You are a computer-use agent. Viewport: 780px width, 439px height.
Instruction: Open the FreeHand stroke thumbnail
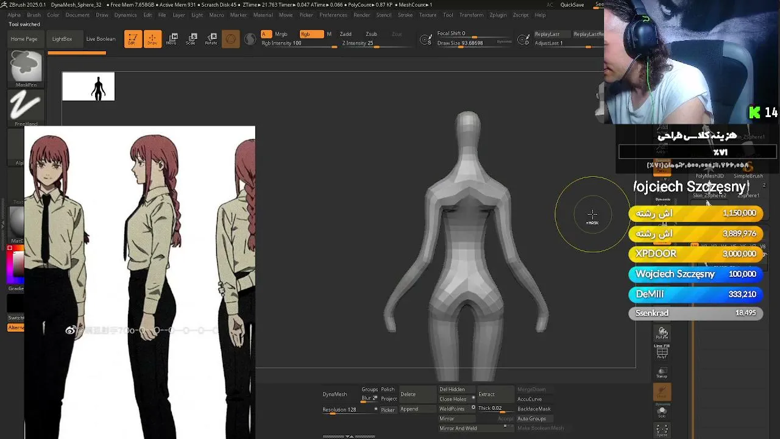click(26, 108)
